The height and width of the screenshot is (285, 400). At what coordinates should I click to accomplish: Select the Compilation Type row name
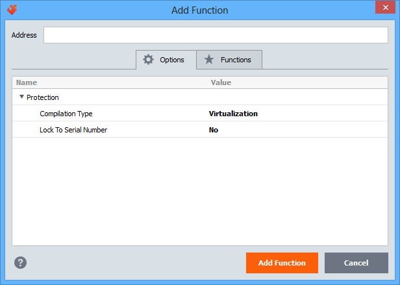coord(66,114)
